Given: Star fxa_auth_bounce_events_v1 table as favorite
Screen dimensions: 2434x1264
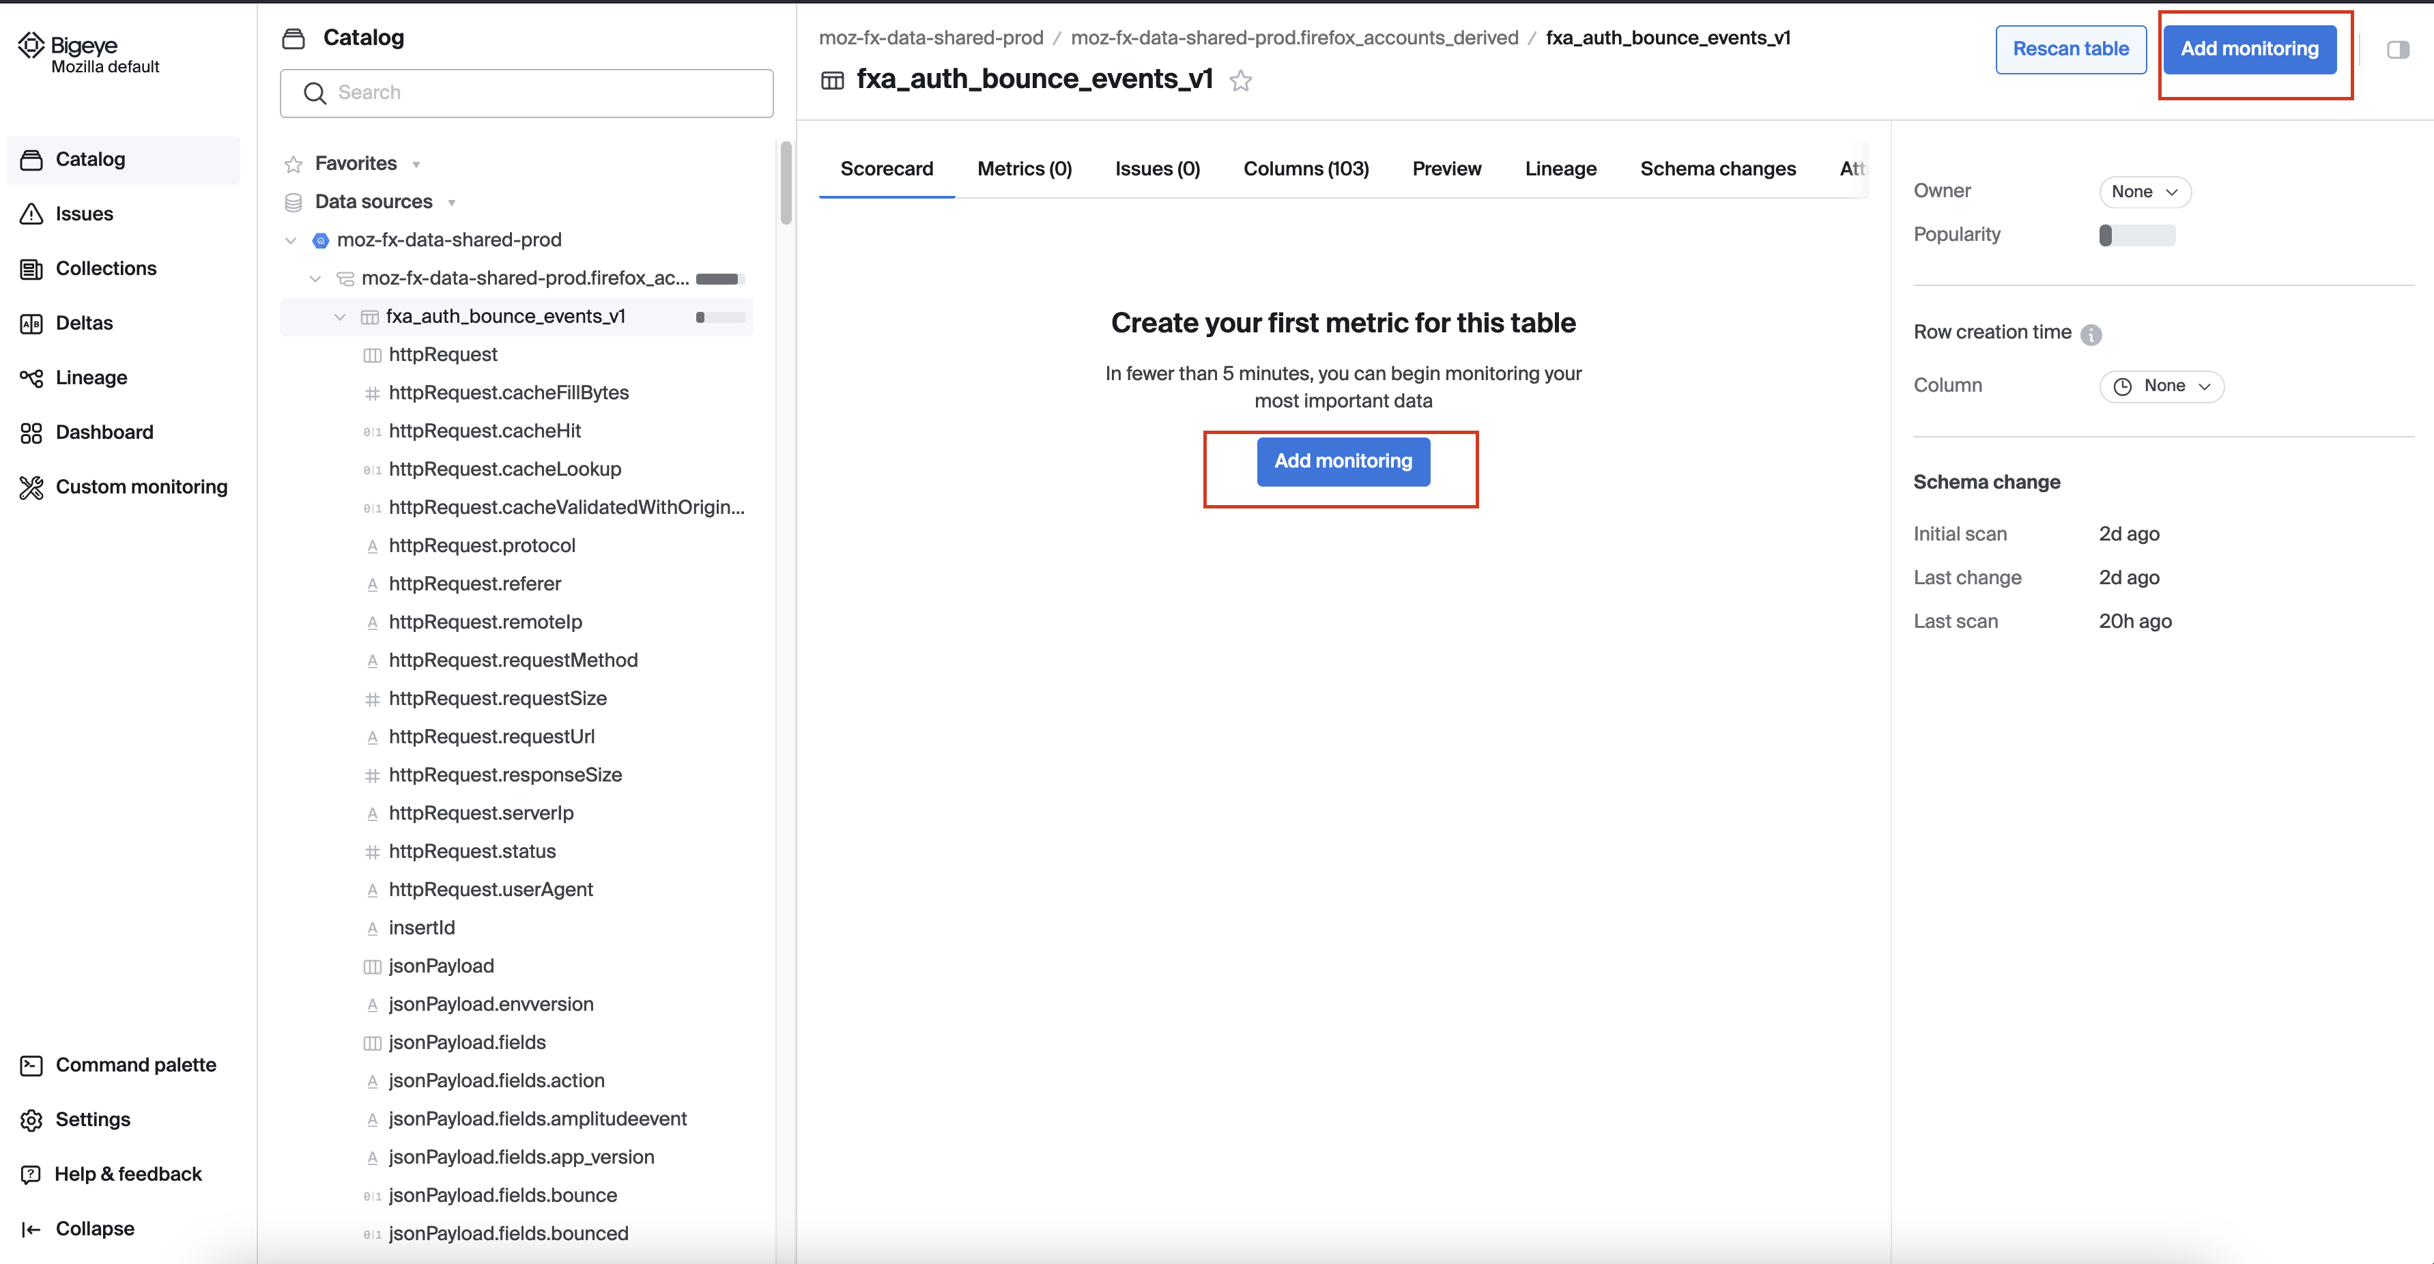Looking at the screenshot, I should pos(1241,81).
